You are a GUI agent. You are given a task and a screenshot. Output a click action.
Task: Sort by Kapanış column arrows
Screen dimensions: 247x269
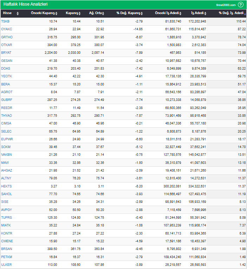pyautogui.click(x=79, y=13)
